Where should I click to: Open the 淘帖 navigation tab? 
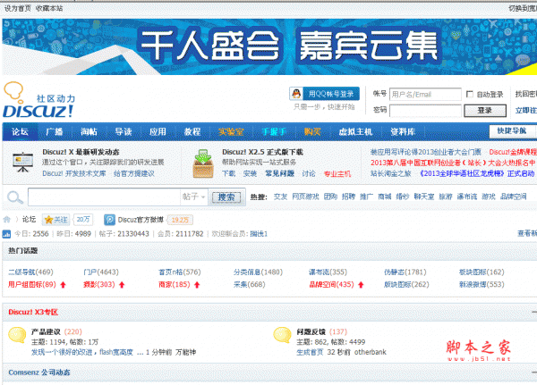pyautogui.click(x=89, y=131)
